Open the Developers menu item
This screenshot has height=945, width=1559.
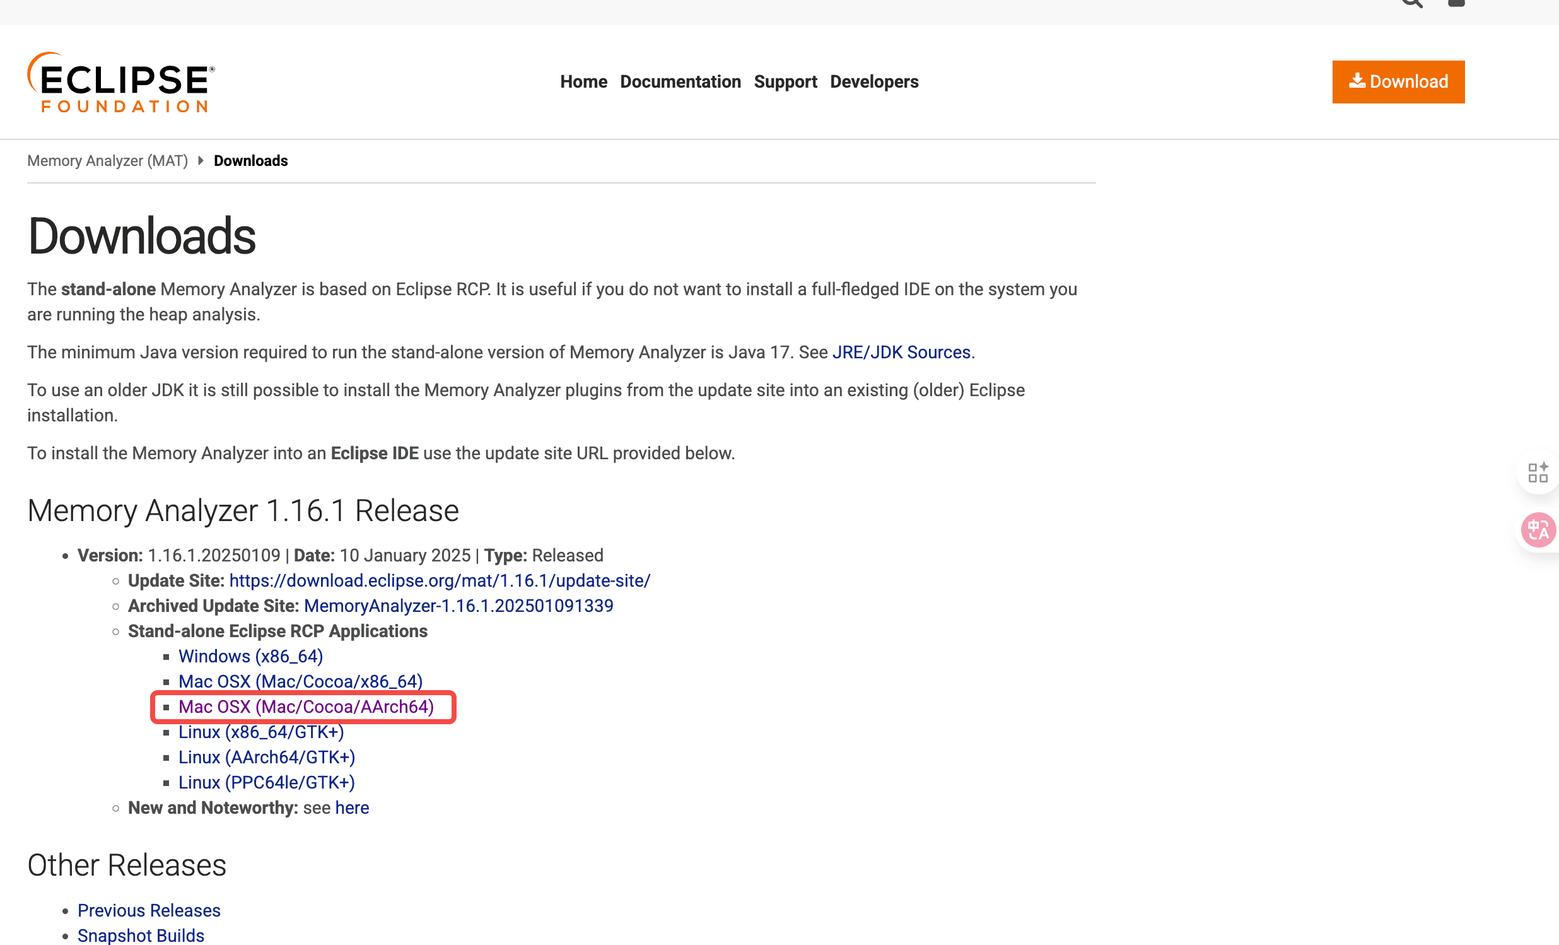coord(873,81)
